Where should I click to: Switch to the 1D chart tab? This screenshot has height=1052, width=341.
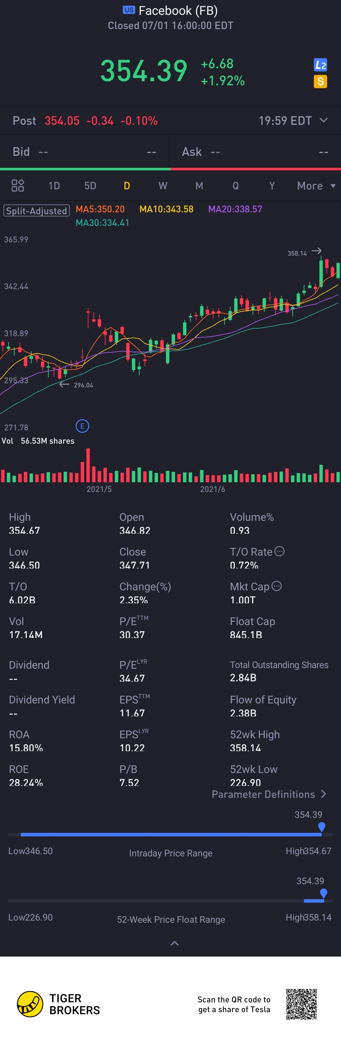tap(54, 186)
